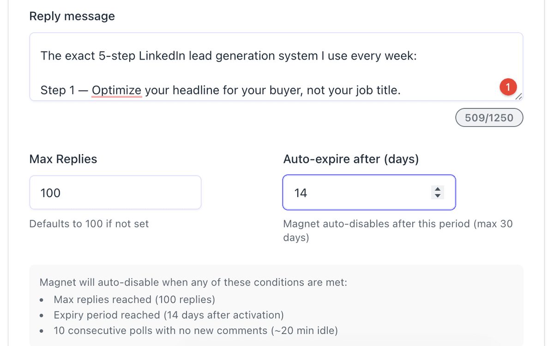Place cursor at end of Step 1 line
This screenshot has width=554, height=346.
[400, 90]
